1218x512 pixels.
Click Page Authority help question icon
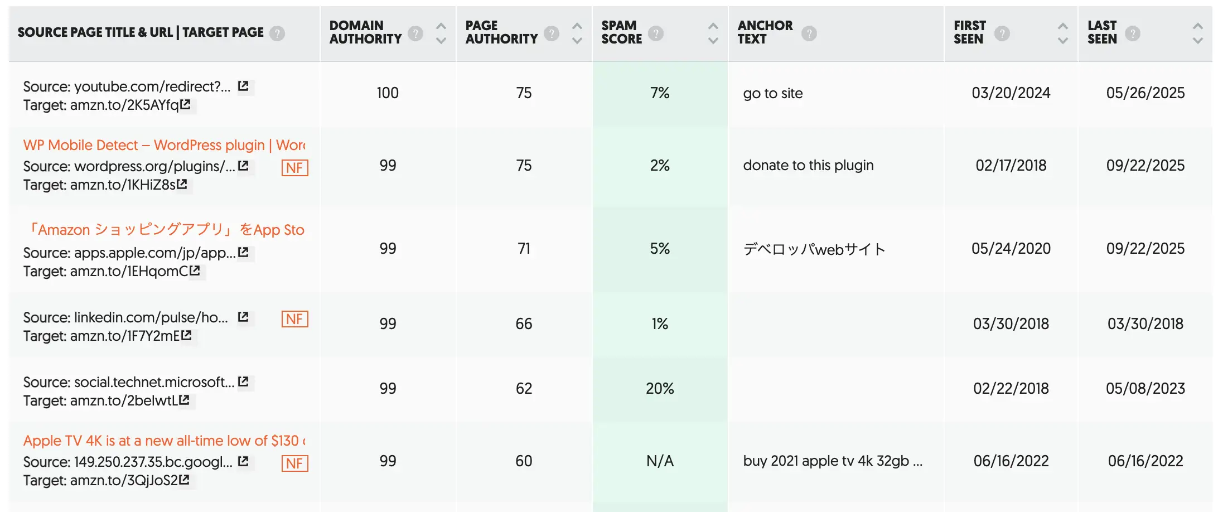(552, 33)
